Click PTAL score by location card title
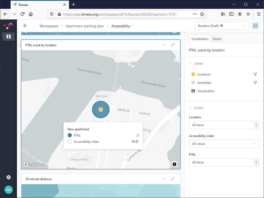264x198 pixels. [41, 45]
